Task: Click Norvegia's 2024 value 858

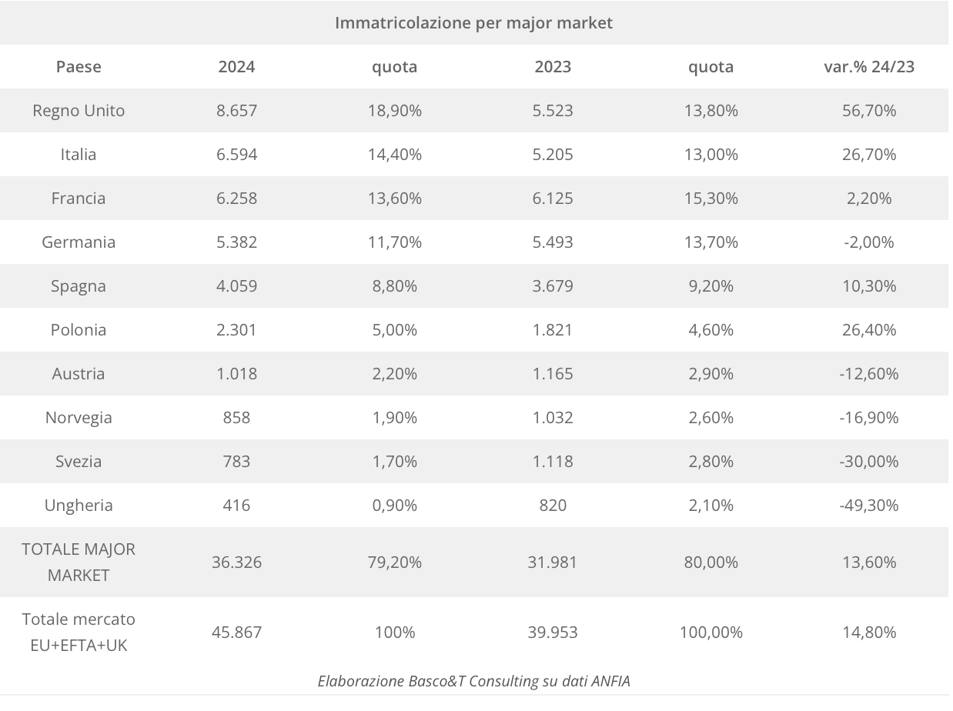Action: click(236, 418)
